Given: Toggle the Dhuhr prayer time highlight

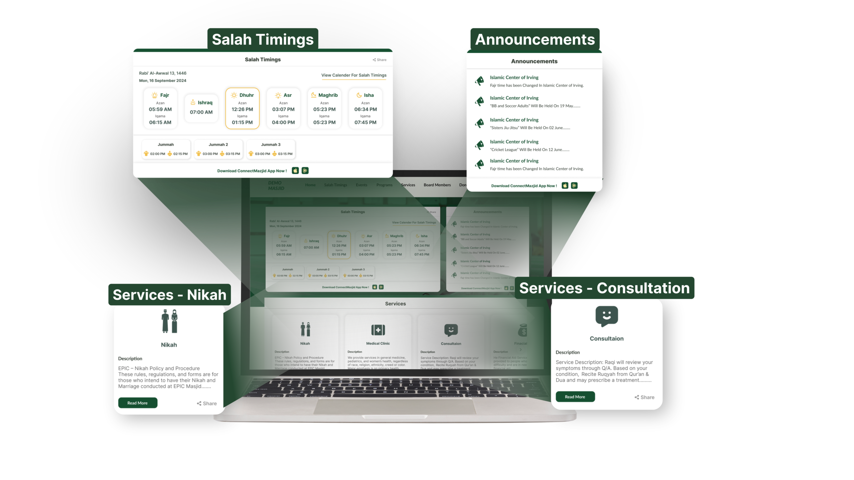Looking at the screenshot, I should click(242, 107).
